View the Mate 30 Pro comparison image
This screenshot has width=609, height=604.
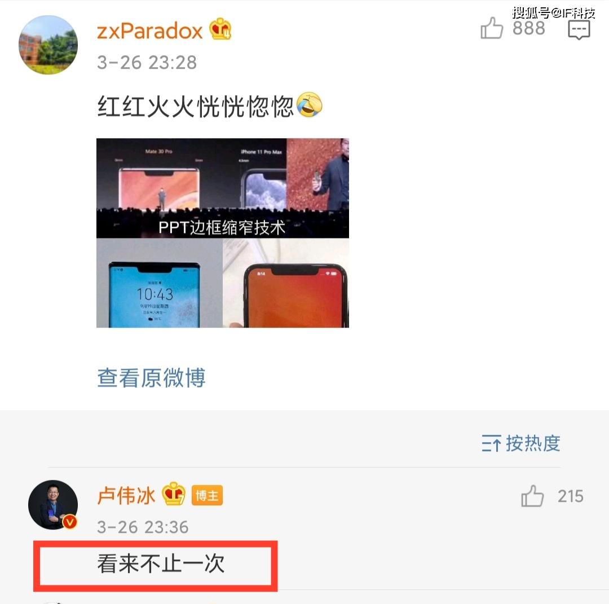coord(223,233)
